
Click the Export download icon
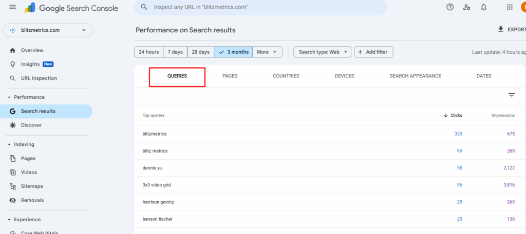click(x=501, y=29)
